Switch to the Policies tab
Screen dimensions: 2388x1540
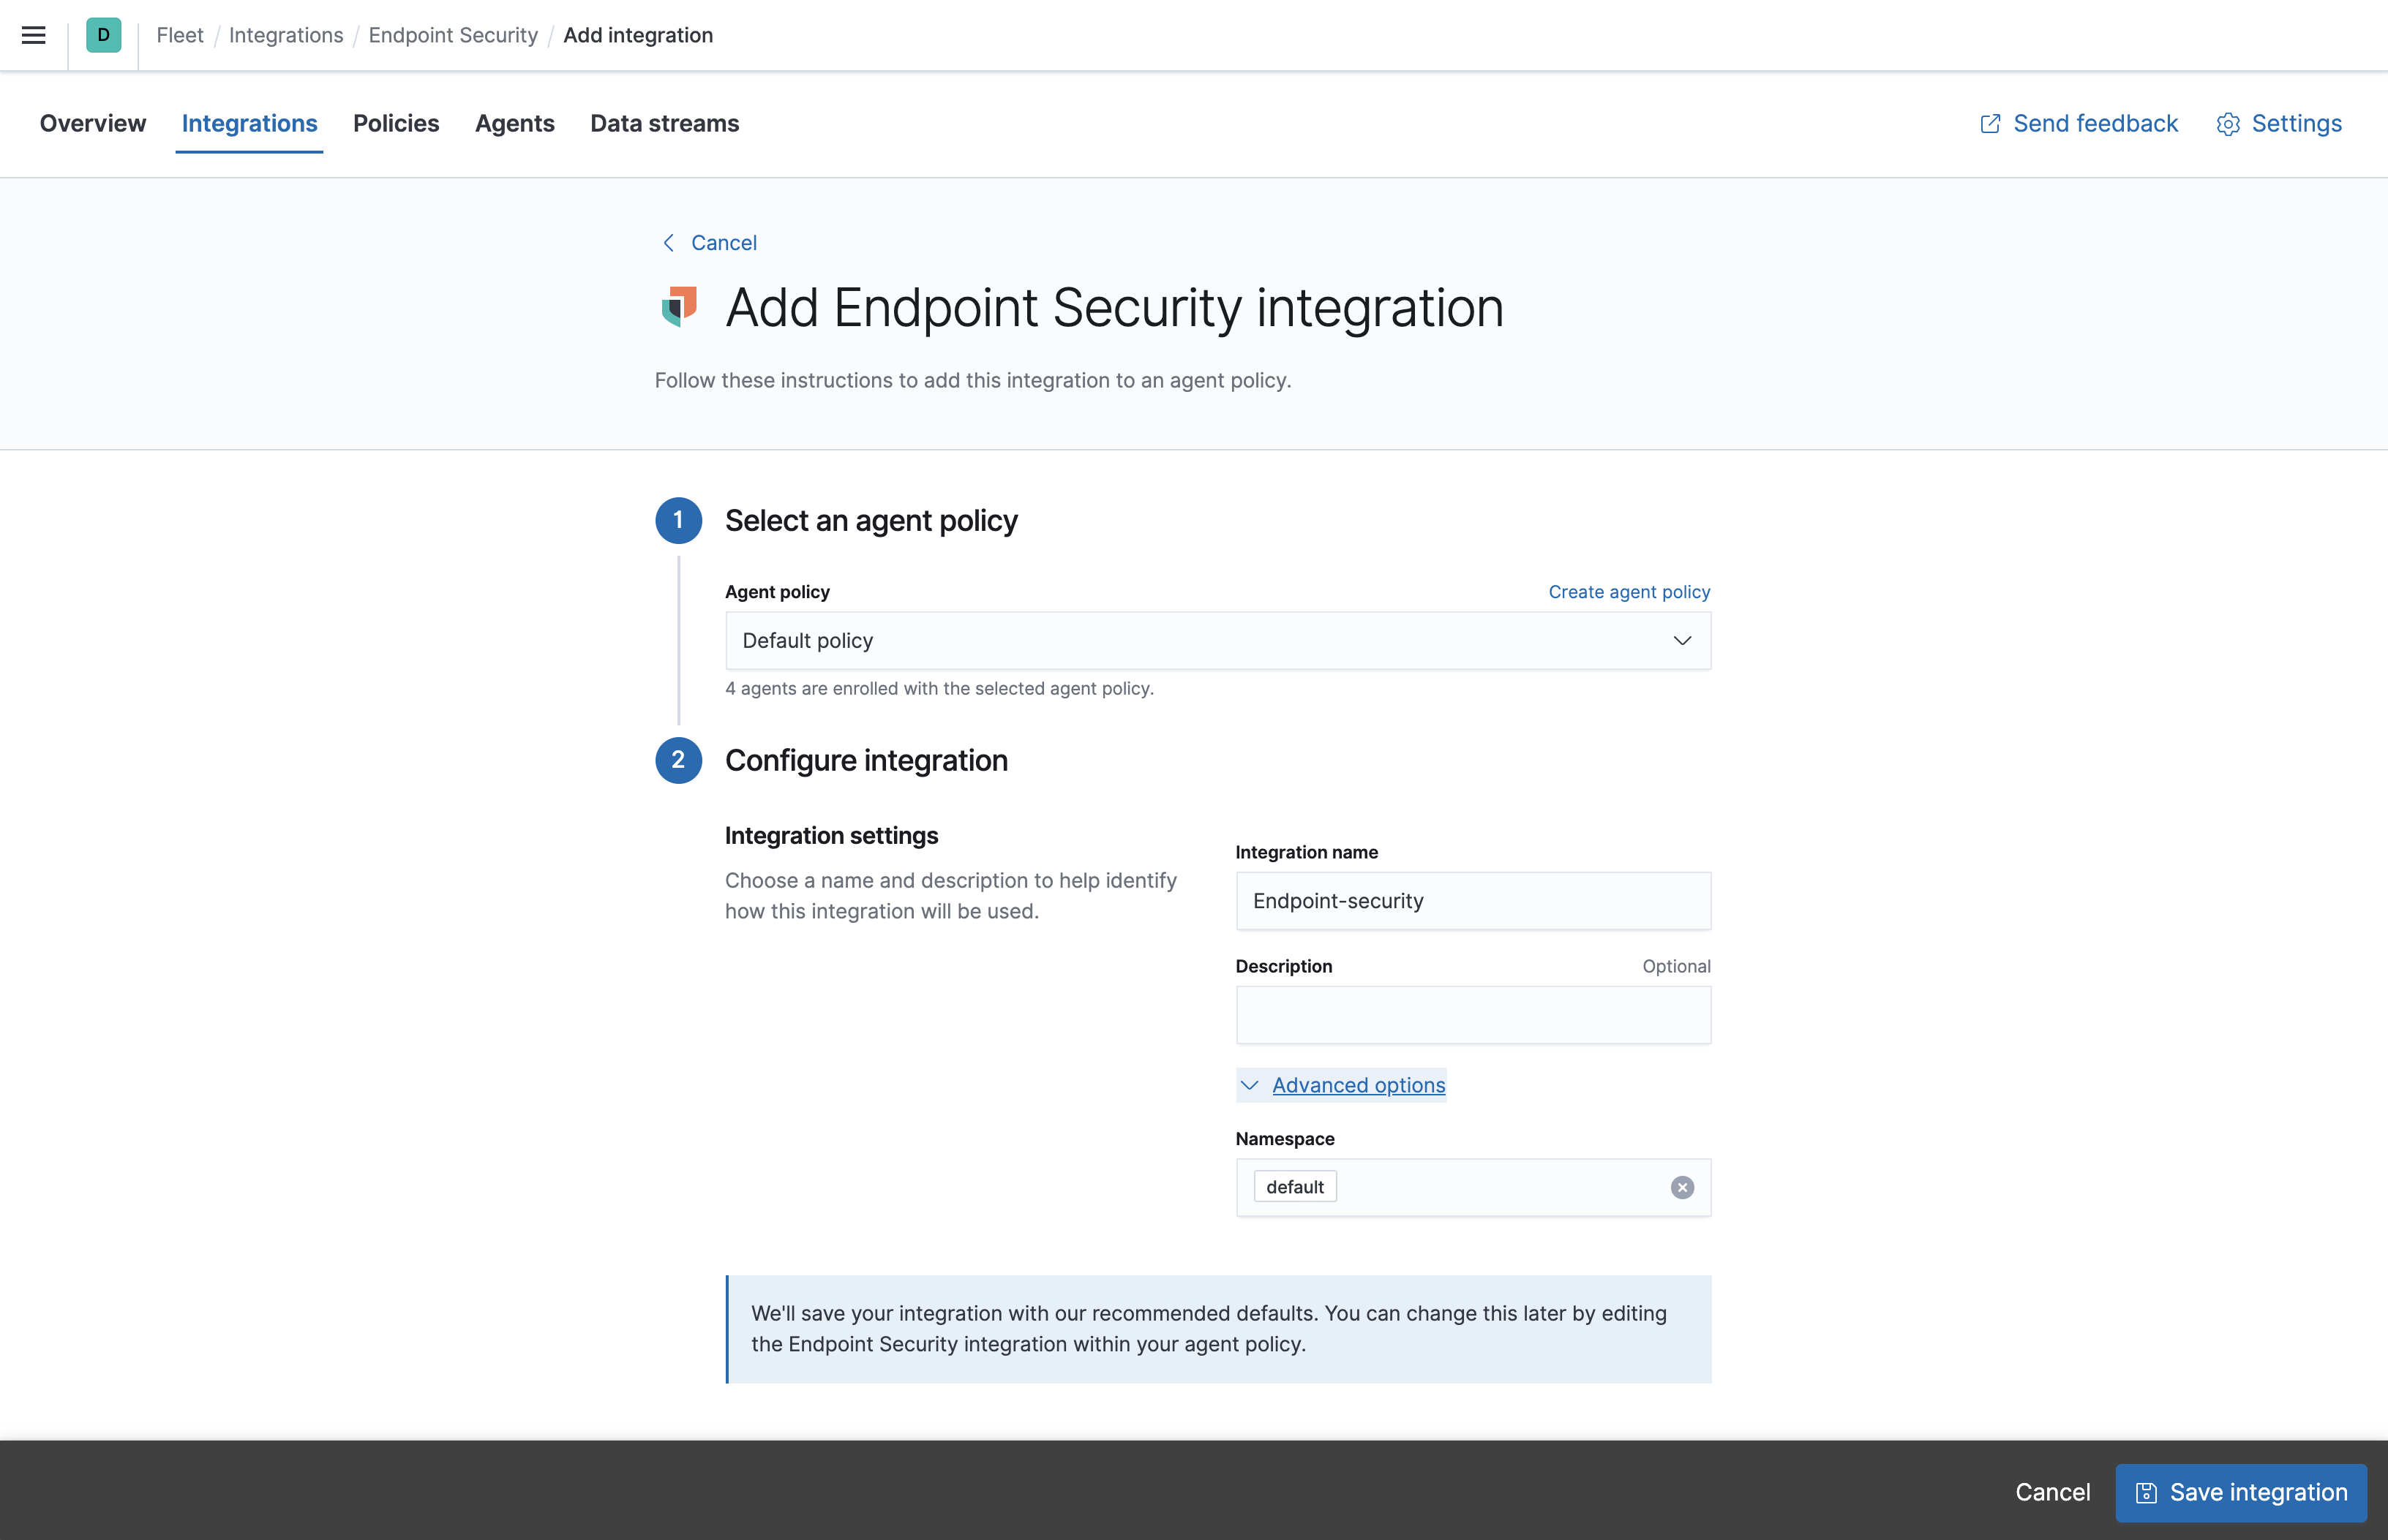tap(396, 123)
